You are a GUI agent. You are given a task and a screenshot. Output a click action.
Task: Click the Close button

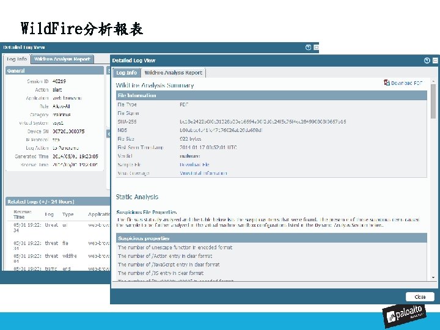pyautogui.click(x=420, y=296)
